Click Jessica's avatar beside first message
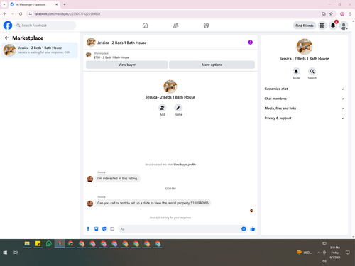 (x=89, y=179)
